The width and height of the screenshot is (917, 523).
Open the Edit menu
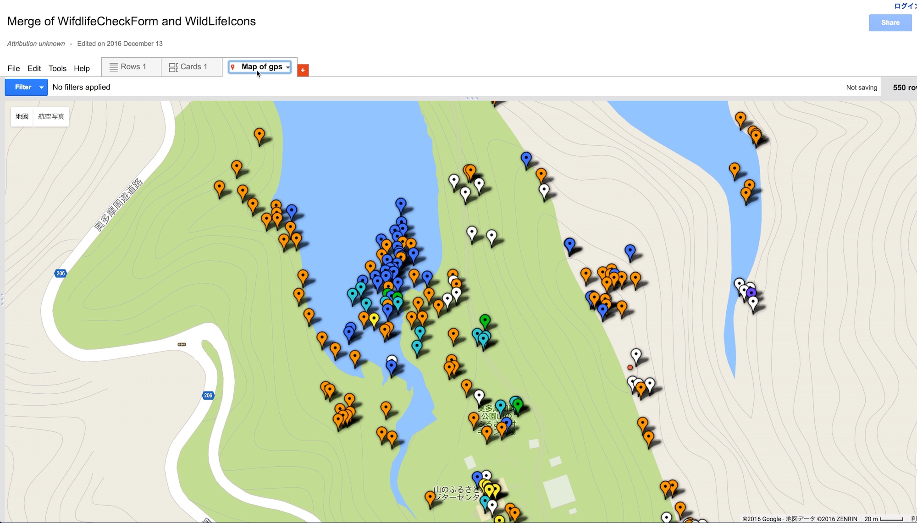[x=34, y=68]
